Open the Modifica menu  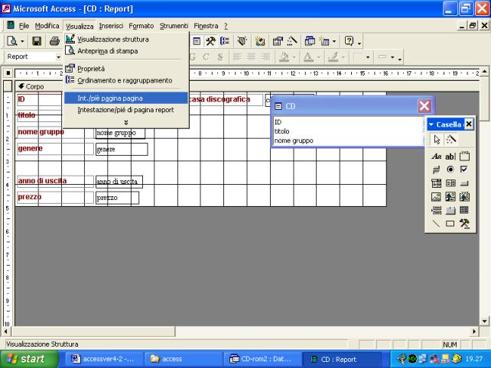tap(47, 26)
